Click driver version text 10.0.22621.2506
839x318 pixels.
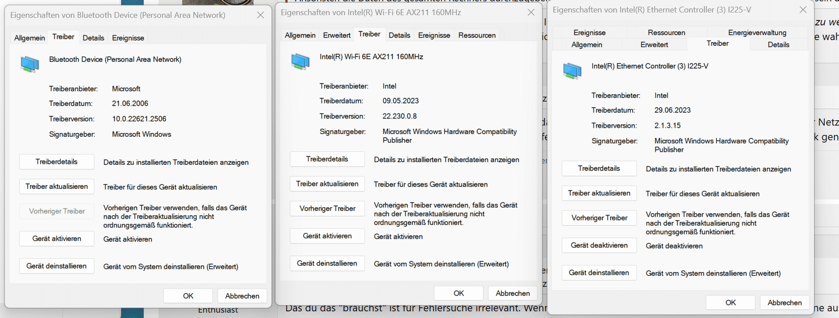pos(139,119)
